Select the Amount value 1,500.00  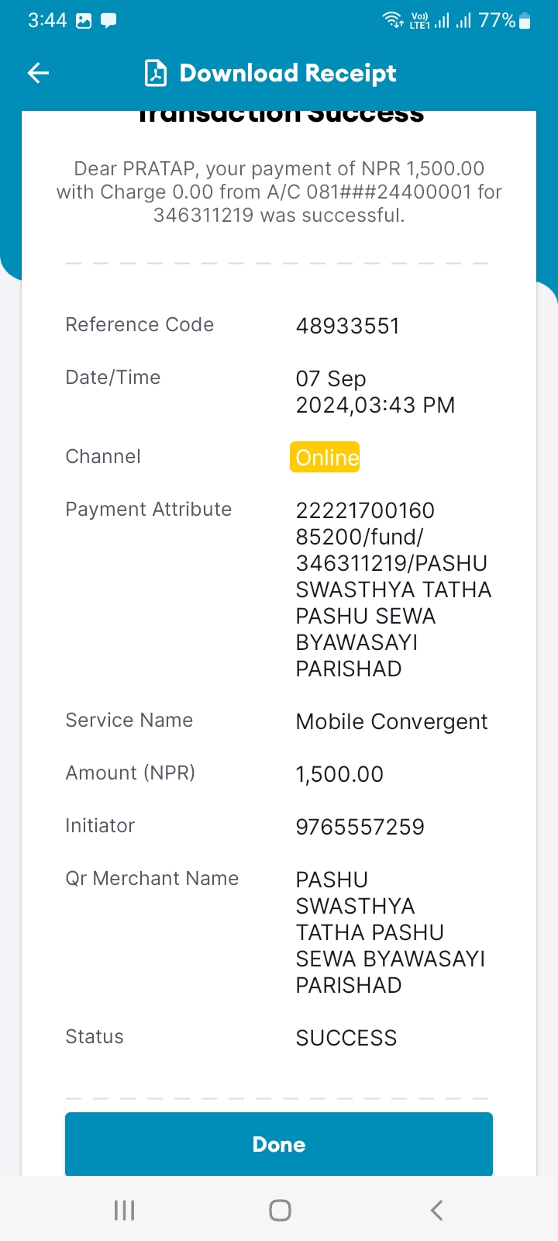click(x=339, y=774)
